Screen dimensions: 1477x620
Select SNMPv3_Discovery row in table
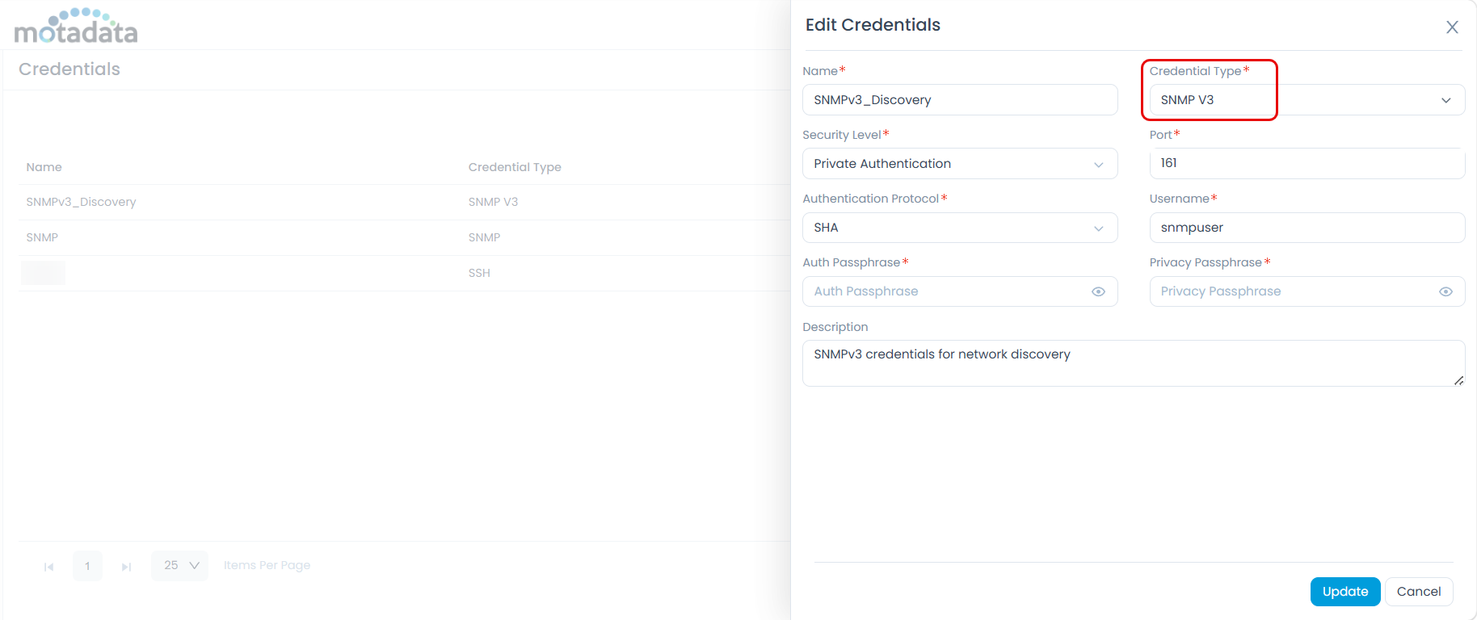[x=81, y=202]
